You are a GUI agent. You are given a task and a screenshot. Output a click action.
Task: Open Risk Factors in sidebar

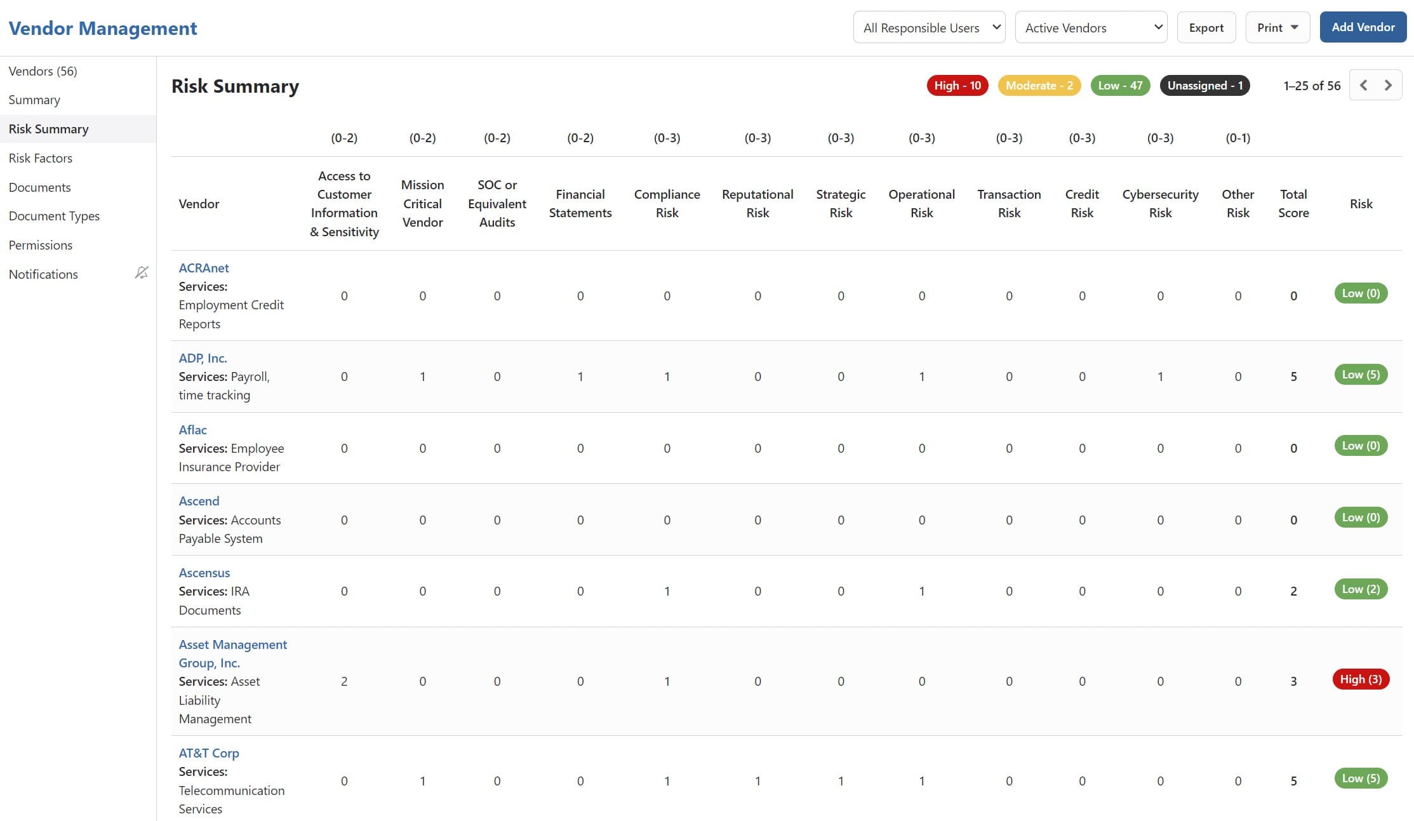pyautogui.click(x=41, y=158)
